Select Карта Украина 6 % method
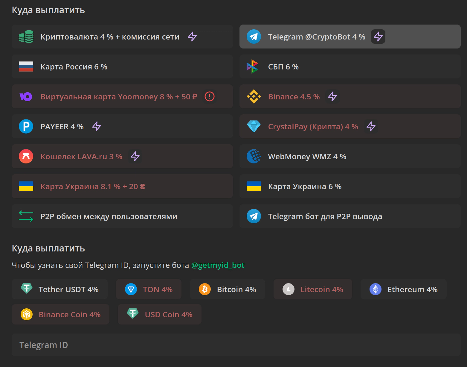Image resolution: width=467 pixels, height=367 pixels. coord(350,186)
